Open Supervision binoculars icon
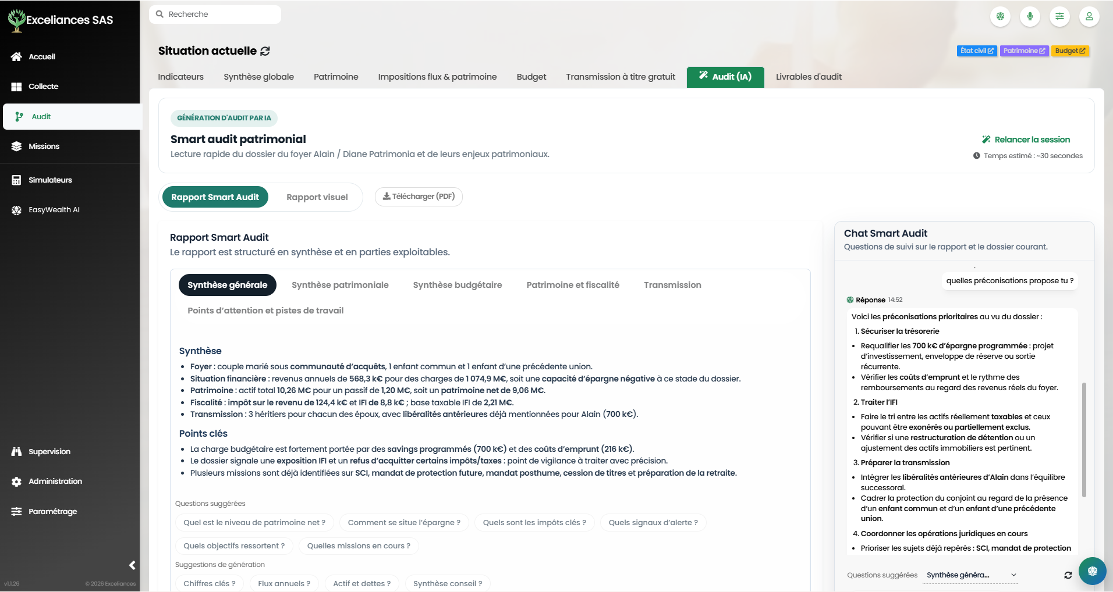Image resolution: width=1113 pixels, height=592 pixels. coord(16,451)
